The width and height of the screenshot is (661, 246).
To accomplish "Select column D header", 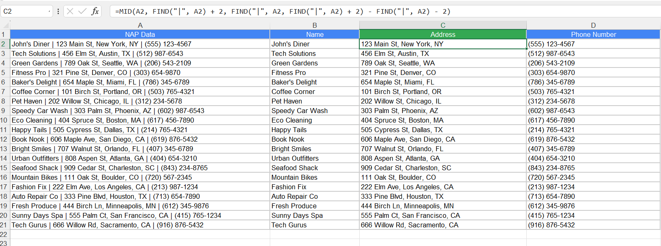I will coord(593,25).
